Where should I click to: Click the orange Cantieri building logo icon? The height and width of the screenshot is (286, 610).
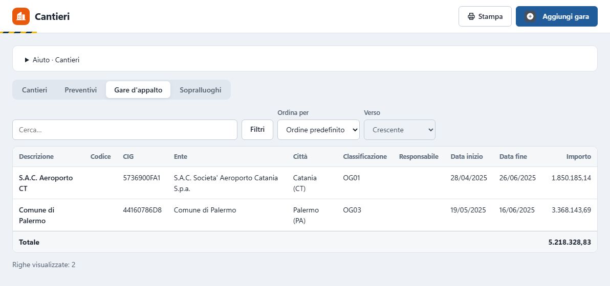[21, 16]
